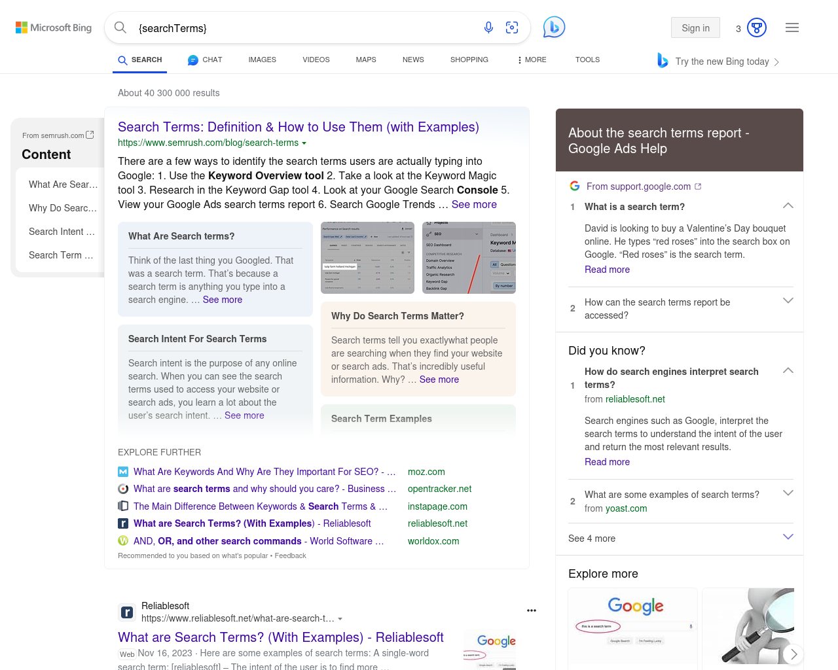The image size is (838, 670).
Task: Click the Feedback link under recommendations
Action: click(x=290, y=555)
